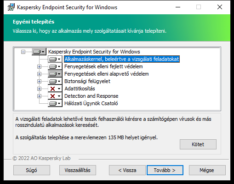The height and width of the screenshot is (184, 234).
Task: Go back with the < Vissza button
Action: pyautogui.click(x=127, y=170)
